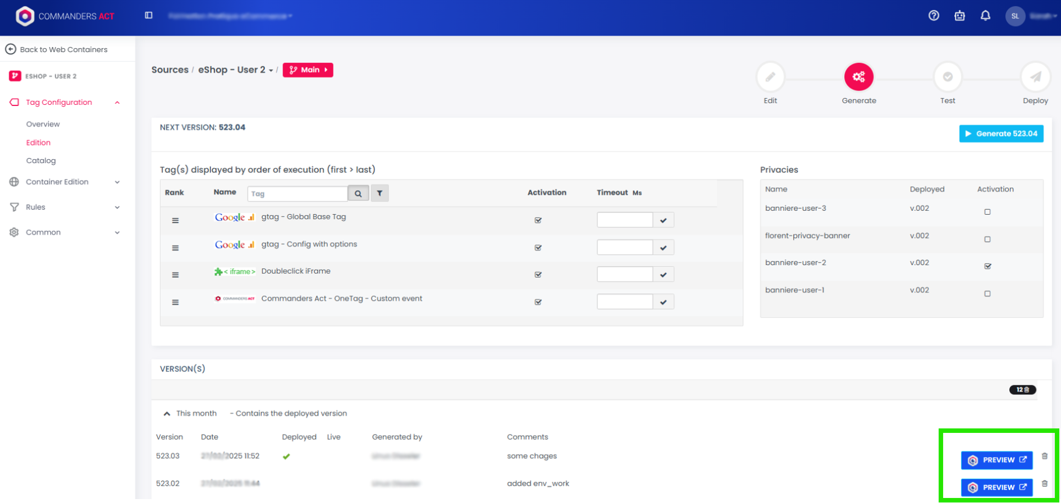Open the Catalog menu item

[41, 161]
